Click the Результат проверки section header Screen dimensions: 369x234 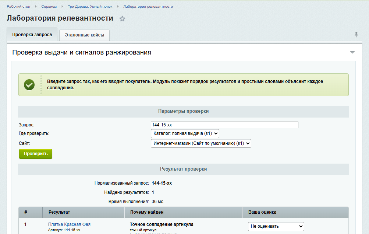pyautogui.click(x=184, y=169)
